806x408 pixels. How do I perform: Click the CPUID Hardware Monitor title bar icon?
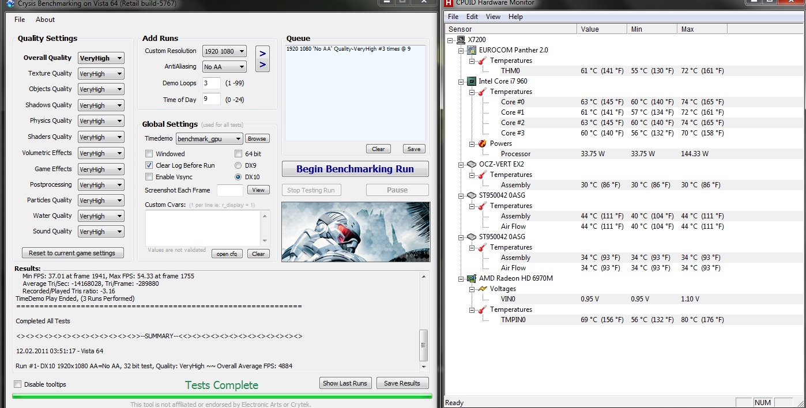449,3
